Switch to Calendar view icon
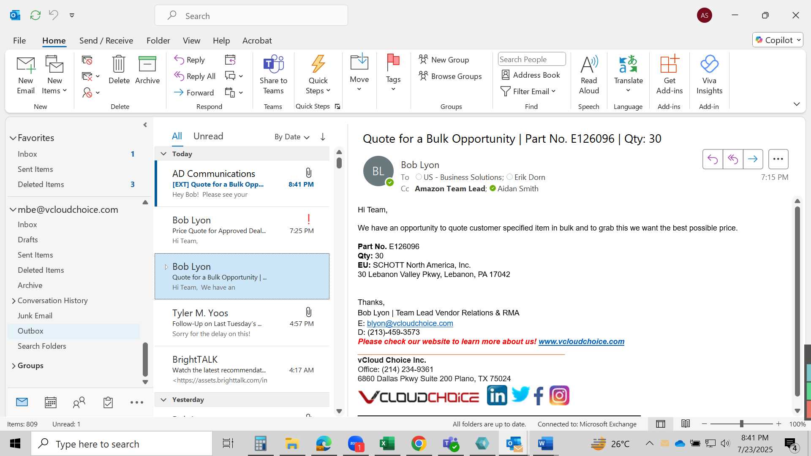 (51, 402)
